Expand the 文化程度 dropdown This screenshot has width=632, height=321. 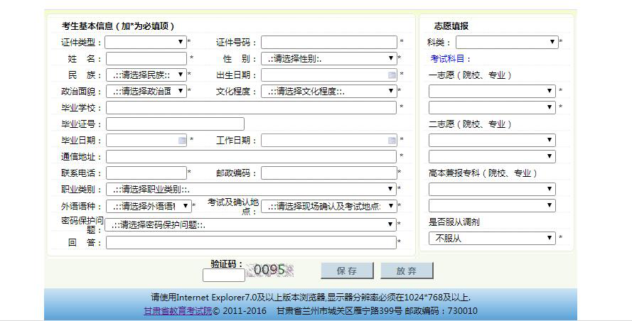coord(329,91)
